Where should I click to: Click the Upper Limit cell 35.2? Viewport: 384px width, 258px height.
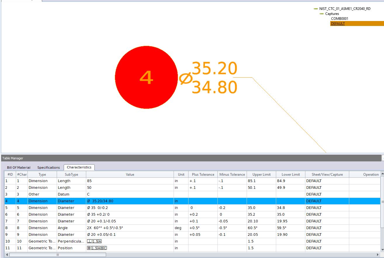point(262,215)
